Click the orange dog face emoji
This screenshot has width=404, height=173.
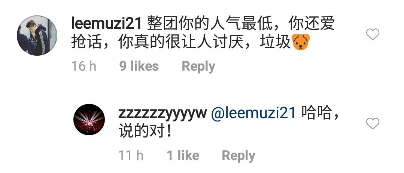[301, 42]
